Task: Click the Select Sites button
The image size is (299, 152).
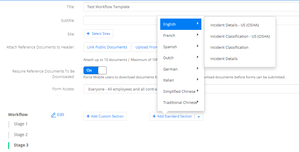Action: click(98, 34)
